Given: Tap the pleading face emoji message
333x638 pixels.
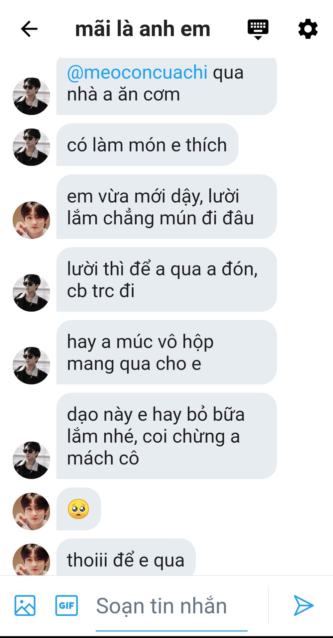Looking at the screenshot, I should 78,509.
